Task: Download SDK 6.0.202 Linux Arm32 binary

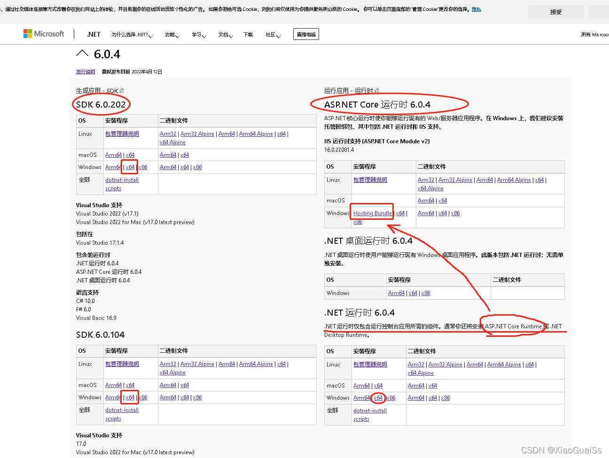Action: pyautogui.click(x=168, y=134)
